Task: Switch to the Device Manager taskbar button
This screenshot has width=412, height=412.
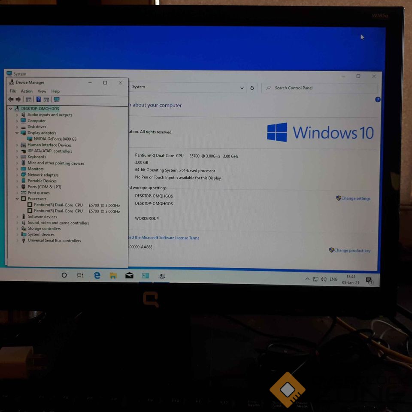Action: pyautogui.click(x=162, y=276)
